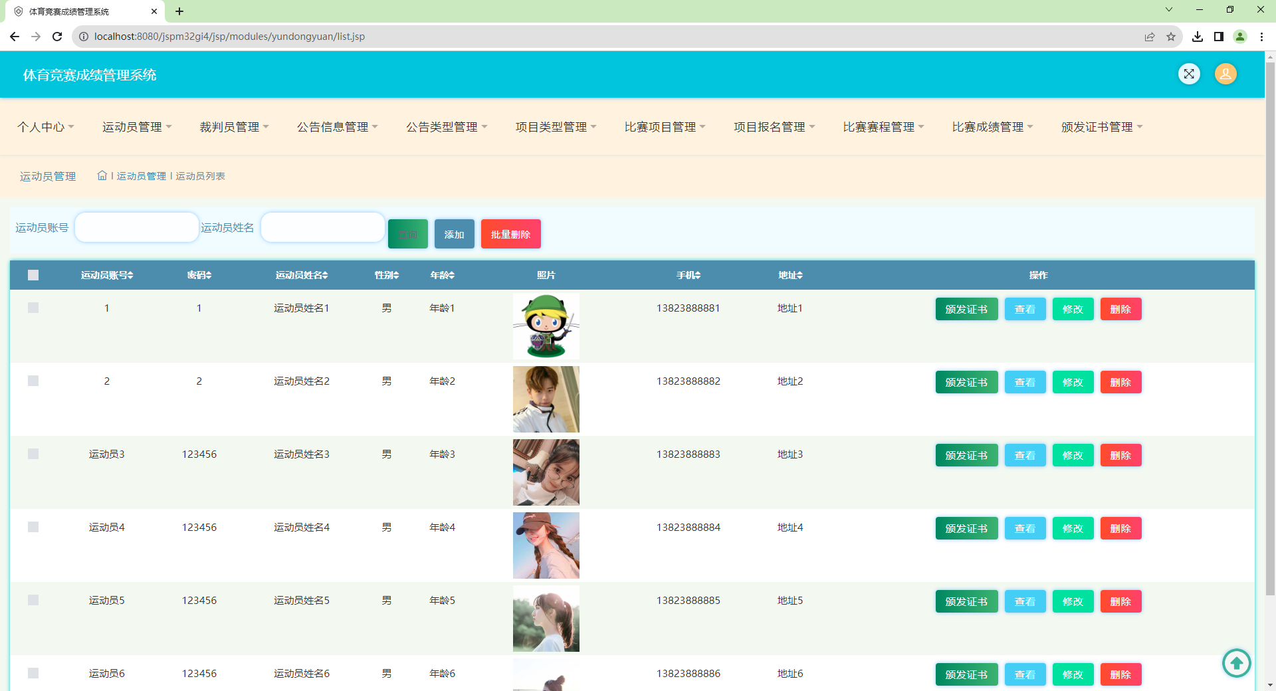The image size is (1276, 691).
Task: Click 颁发证书 for 运动员姓名1
Action: tap(967, 309)
